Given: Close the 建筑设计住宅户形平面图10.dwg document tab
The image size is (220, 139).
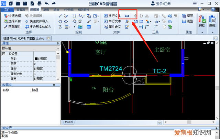Looking at the screenshot, I should pos(48,38).
